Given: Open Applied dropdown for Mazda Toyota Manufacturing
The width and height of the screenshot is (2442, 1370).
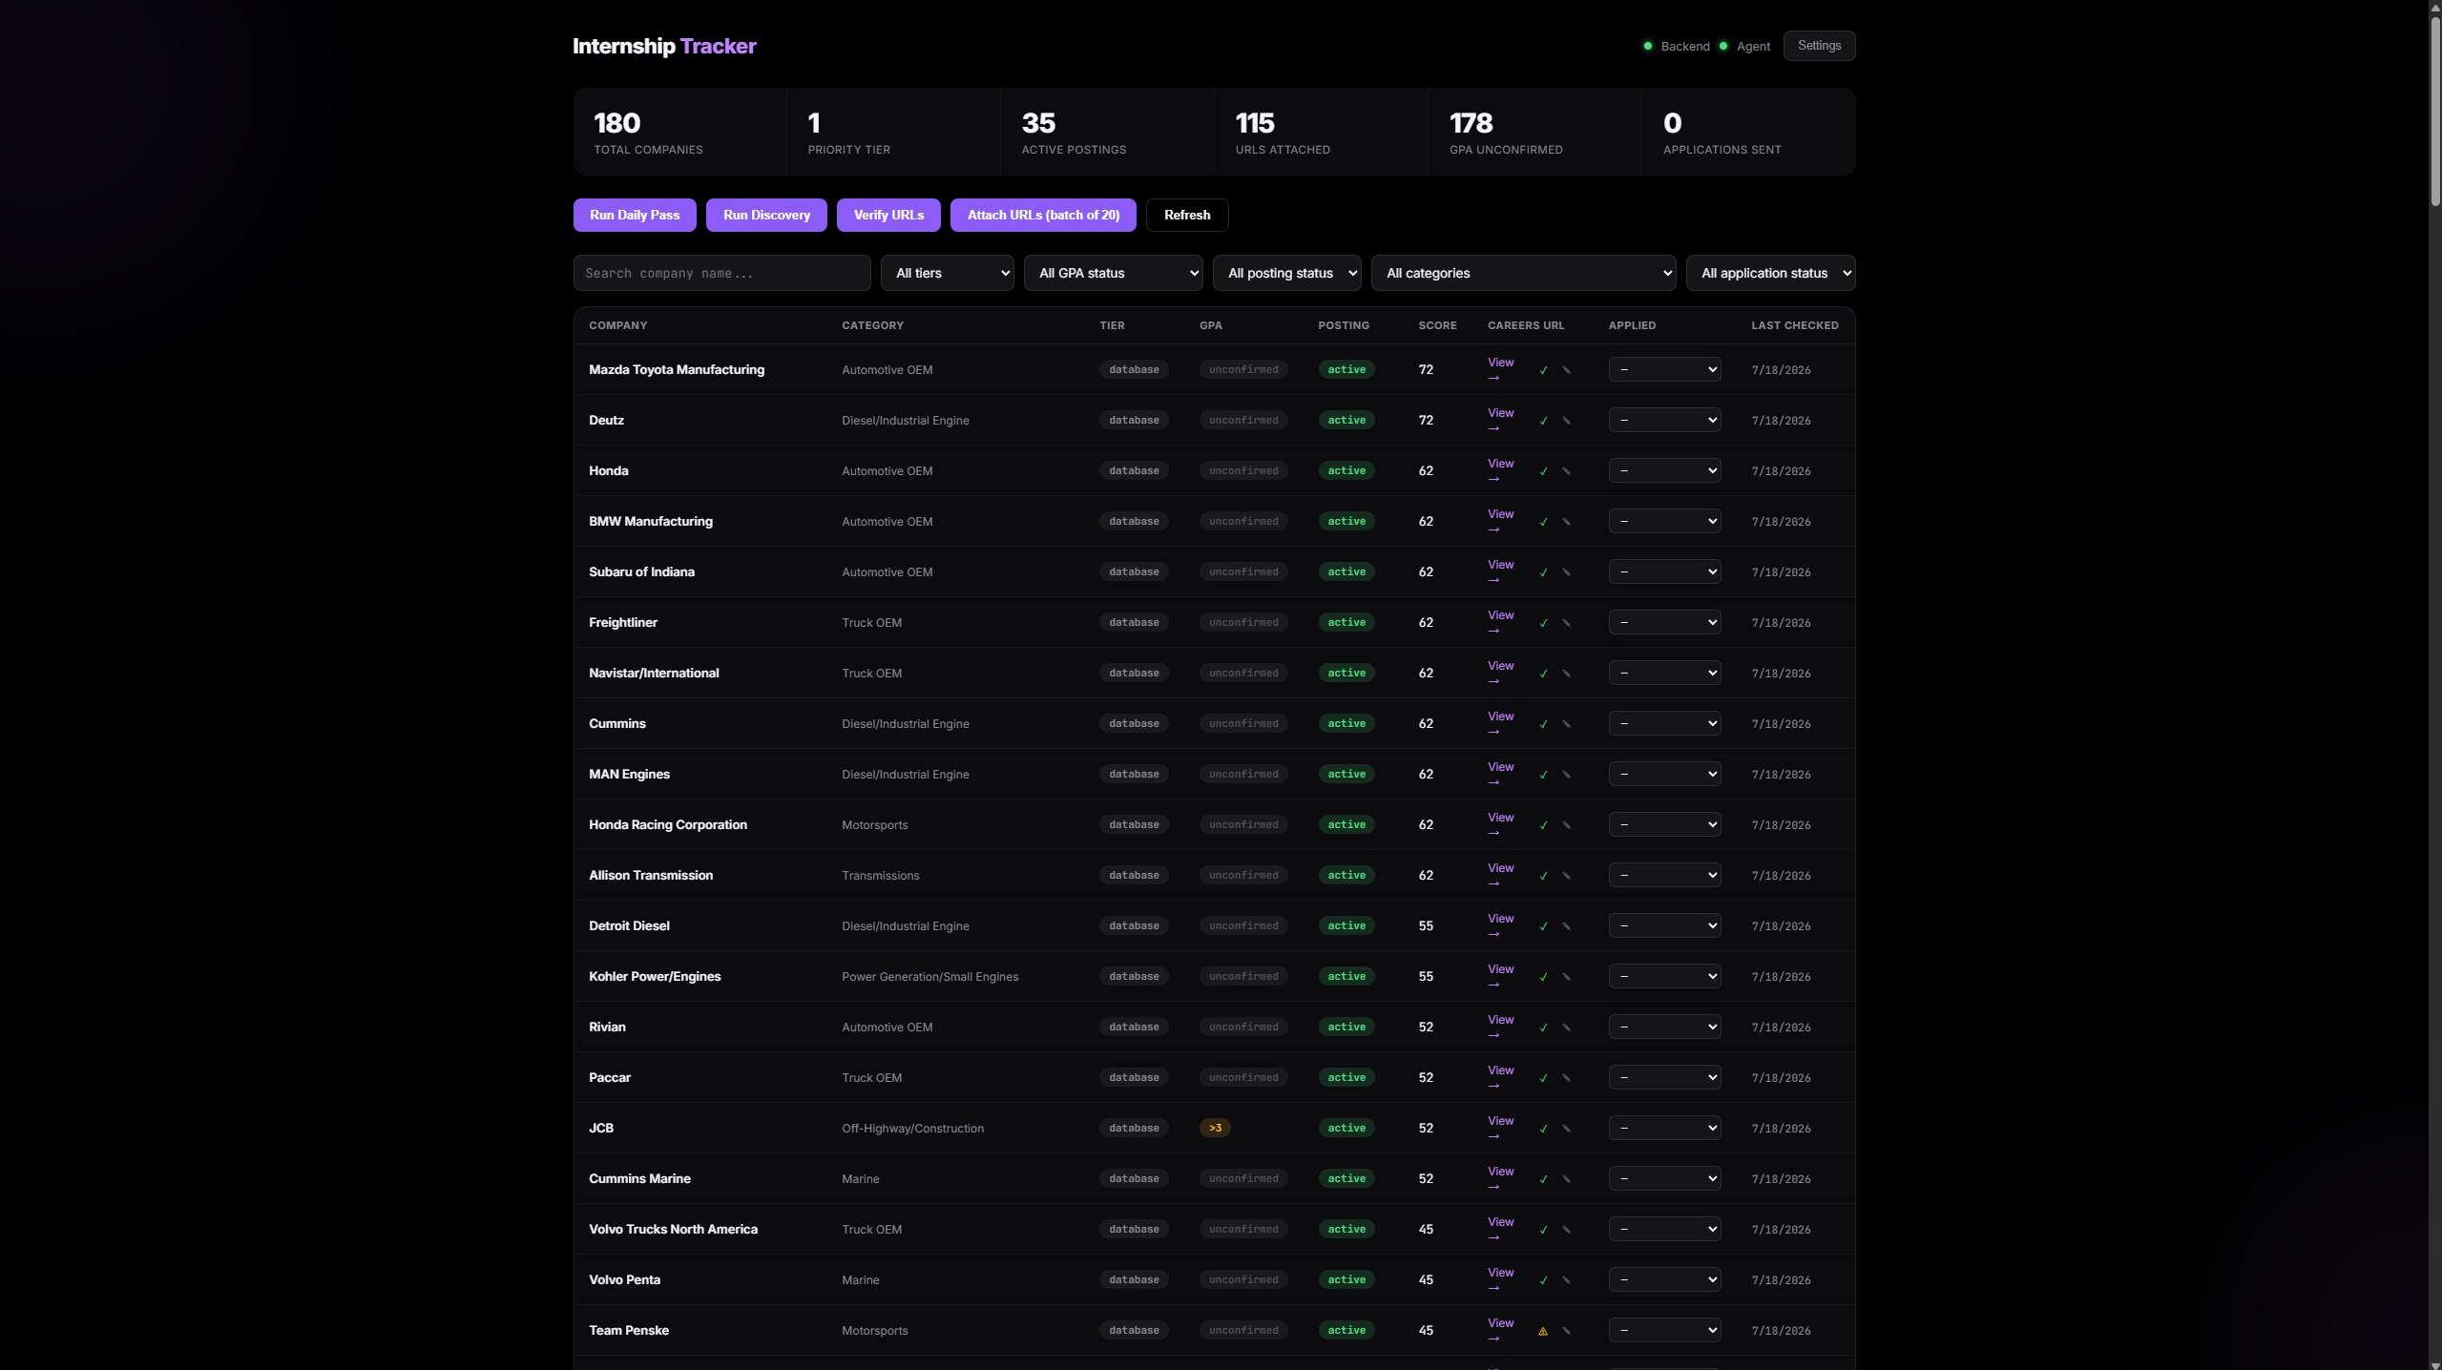Looking at the screenshot, I should [x=1664, y=369].
